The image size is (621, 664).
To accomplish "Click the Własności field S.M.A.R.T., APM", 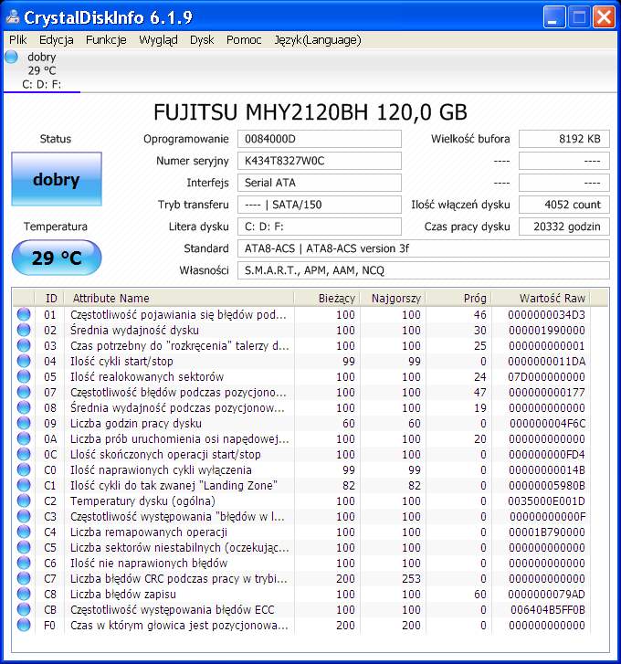I will point(424,270).
